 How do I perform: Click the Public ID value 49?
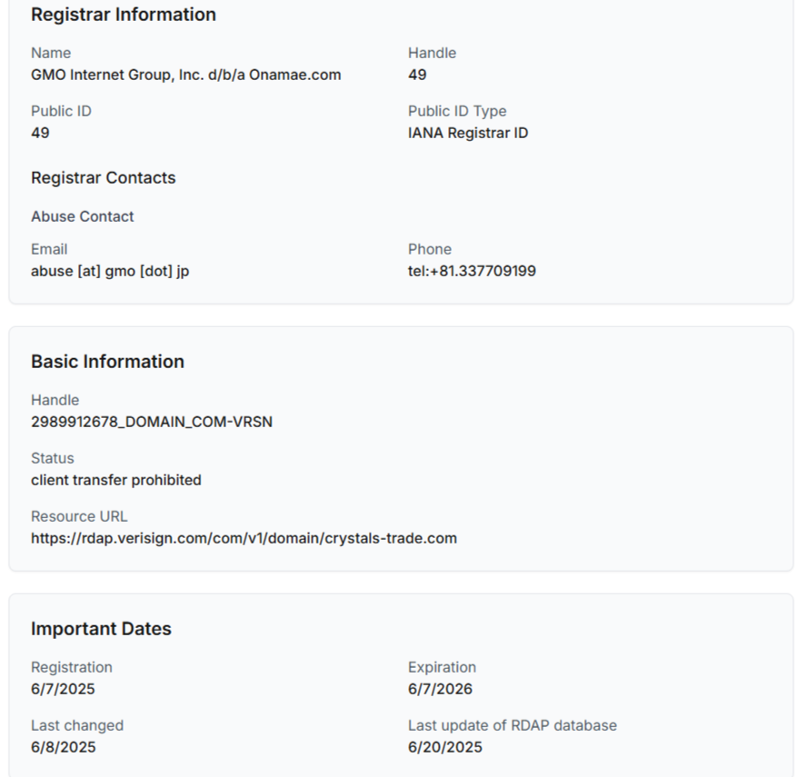40,134
